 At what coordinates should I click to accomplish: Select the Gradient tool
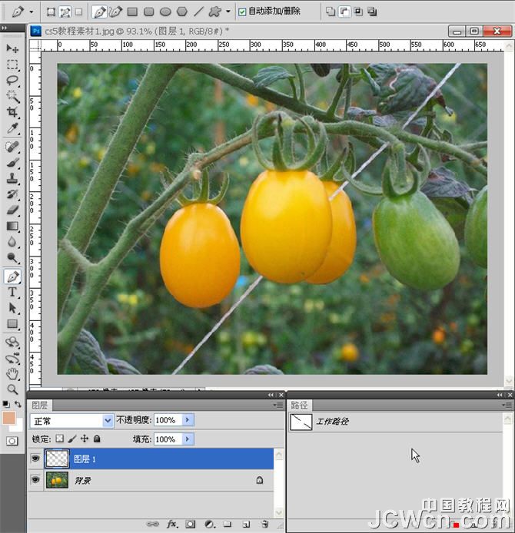(12, 226)
